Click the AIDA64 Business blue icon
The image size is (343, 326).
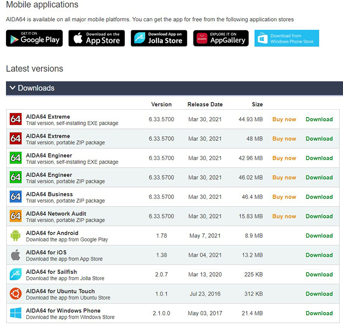[x=16, y=197]
